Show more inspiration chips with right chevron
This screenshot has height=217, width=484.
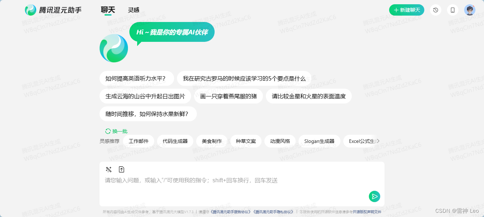[x=378, y=141]
